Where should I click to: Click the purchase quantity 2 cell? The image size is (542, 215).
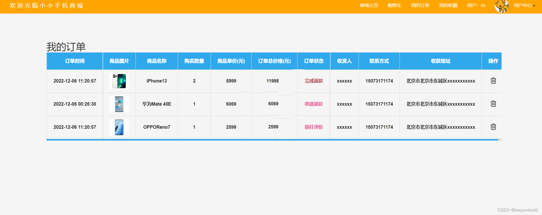[194, 81]
